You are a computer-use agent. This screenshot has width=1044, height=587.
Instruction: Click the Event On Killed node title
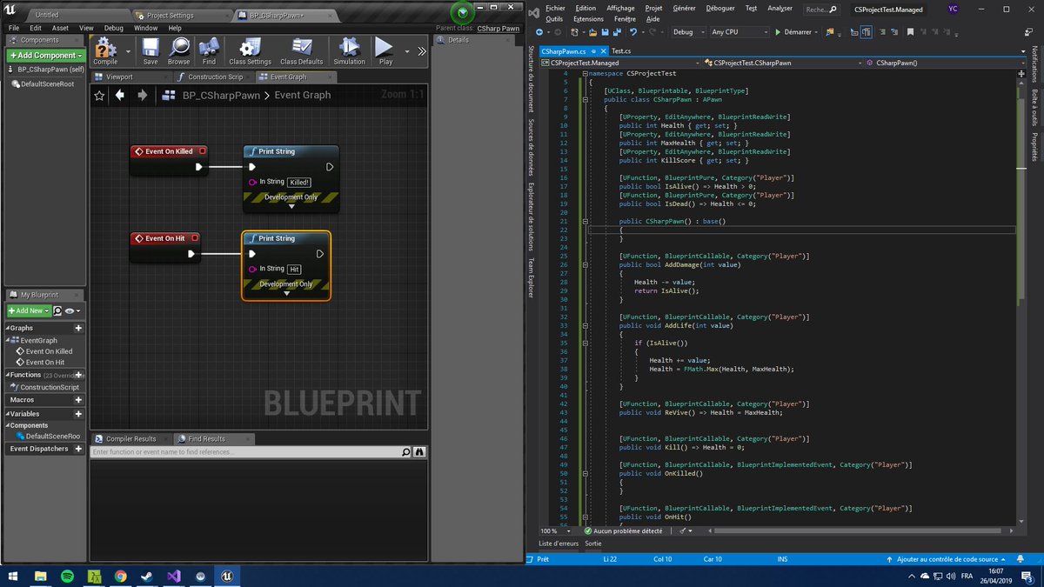pyautogui.click(x=169, y=151)
